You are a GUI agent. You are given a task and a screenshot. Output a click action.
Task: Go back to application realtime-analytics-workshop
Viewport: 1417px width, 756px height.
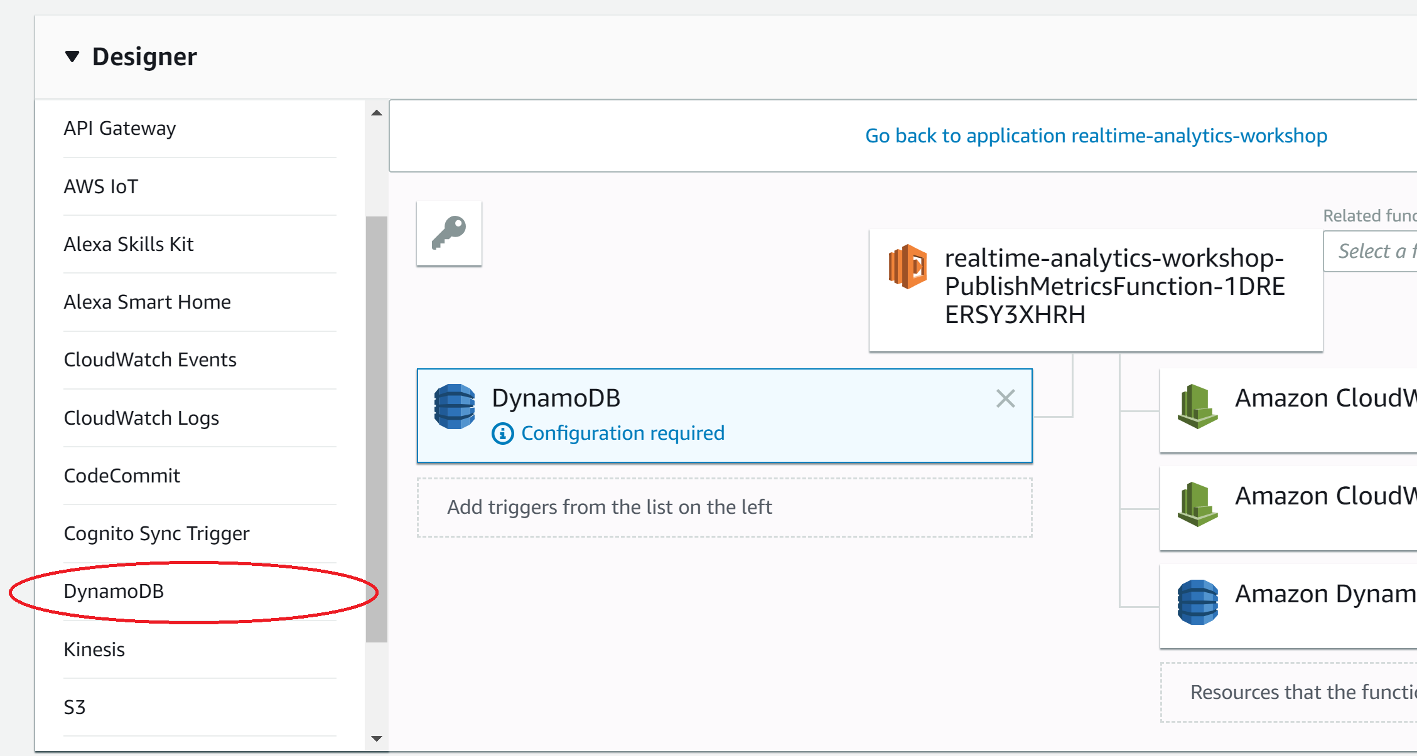pos(1096,136)
